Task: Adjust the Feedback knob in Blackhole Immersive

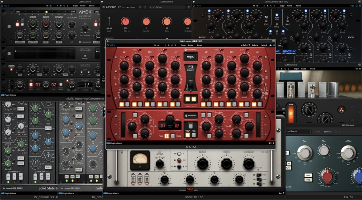Action: click(x=187, y=21)
